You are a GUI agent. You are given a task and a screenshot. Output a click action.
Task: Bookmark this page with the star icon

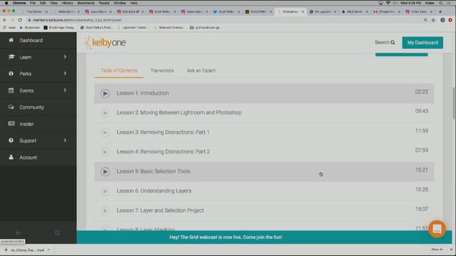pyautogui.click(x=433, y=20)
